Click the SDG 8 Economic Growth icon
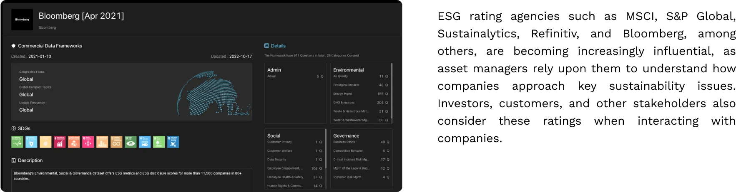 (60, 142)
